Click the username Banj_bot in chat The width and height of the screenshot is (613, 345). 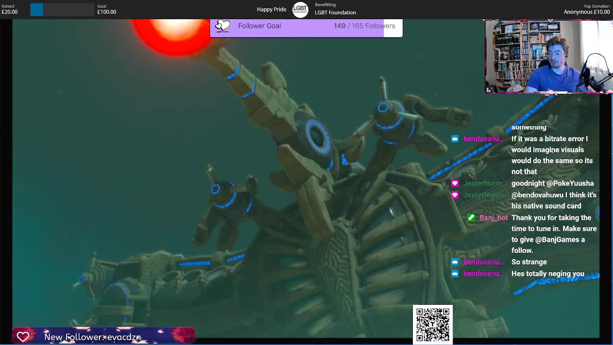493,218
